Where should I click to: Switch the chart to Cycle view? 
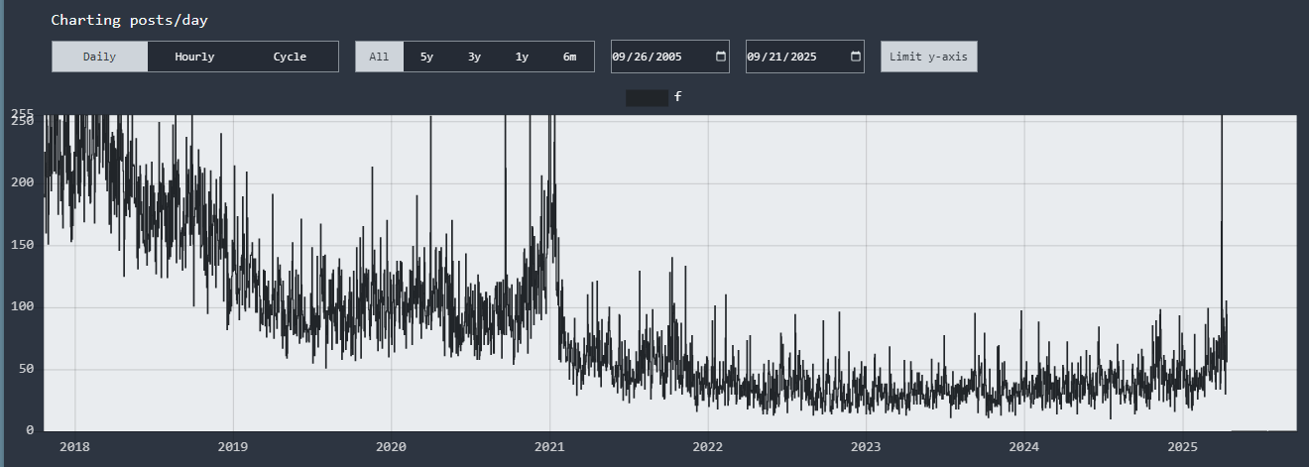point(290,57)
